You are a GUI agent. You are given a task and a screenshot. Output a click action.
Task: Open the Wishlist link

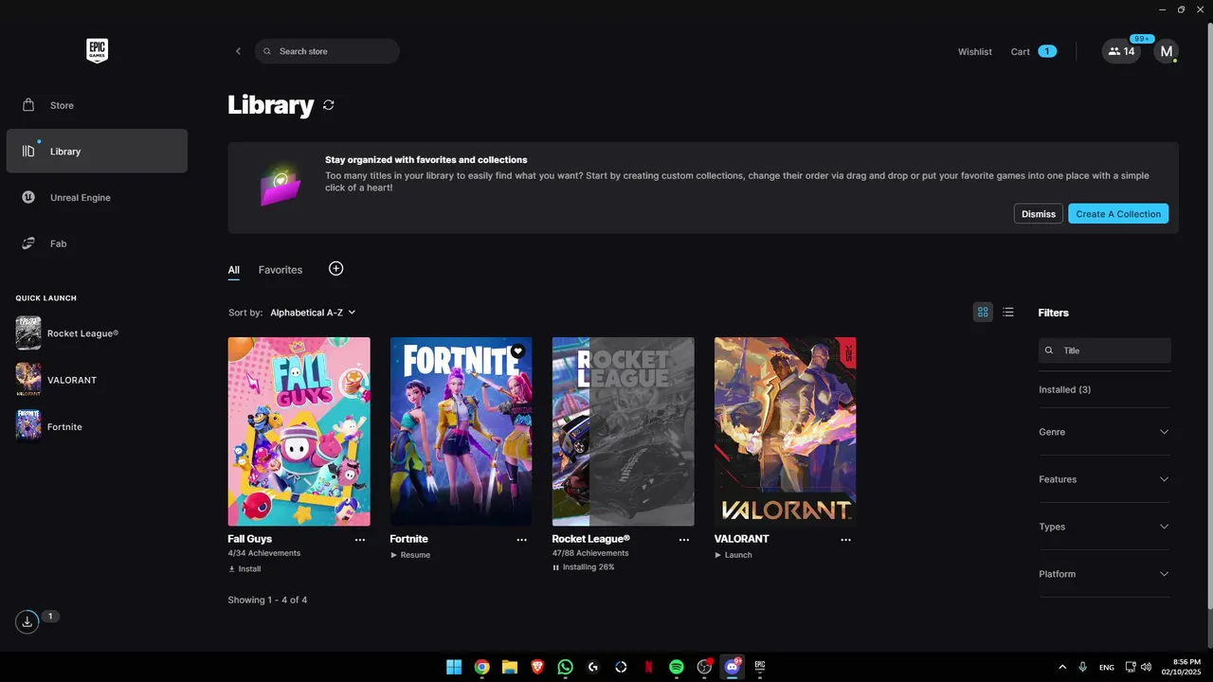(975, 51)
